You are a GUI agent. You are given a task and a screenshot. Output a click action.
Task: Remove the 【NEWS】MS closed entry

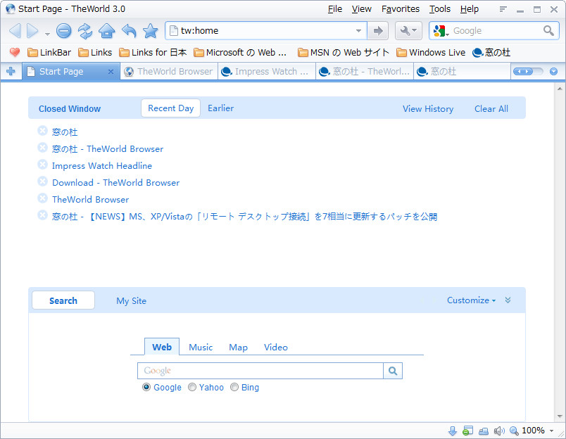coord(43,215)
